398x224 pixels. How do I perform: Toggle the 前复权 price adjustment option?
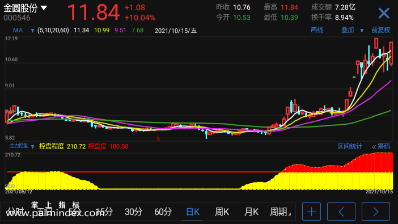pos(380,30)
